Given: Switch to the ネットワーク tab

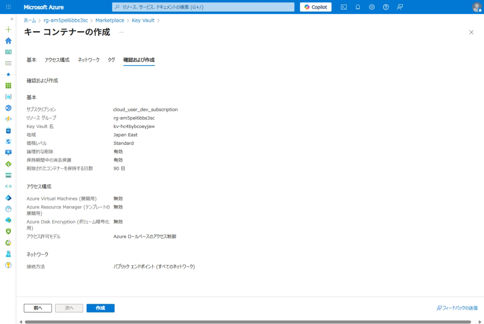Looking at the screenshot, I should pos(89,60).
